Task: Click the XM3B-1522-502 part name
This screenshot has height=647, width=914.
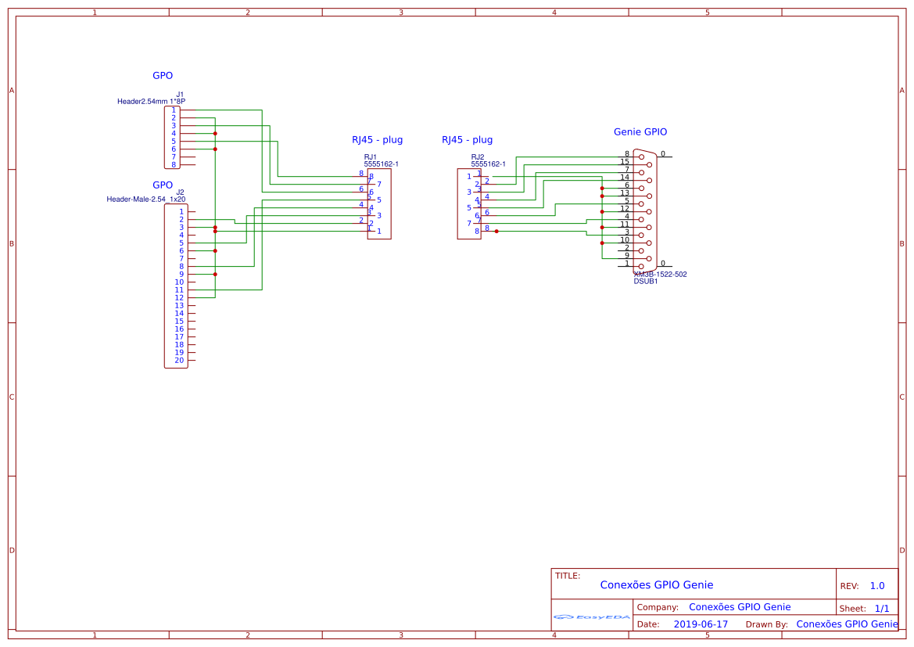Action: click(x=660, y=275)
